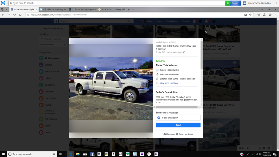Open File Explorer from the taskbar
Viewport: 279px width, 157px height.
click(x=78, y=154)
